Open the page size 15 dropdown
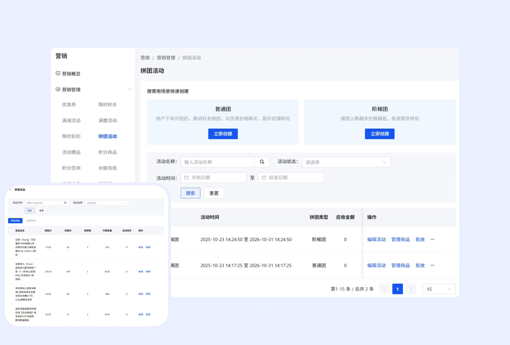 click(439, 289)
